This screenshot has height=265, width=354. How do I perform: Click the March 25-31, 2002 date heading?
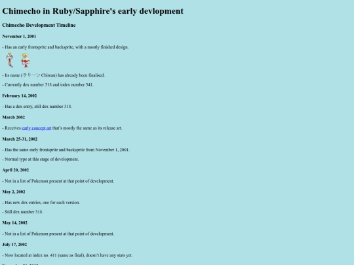[x=20, y=139]
